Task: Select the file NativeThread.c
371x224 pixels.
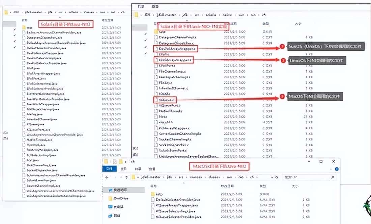Action: coord(171,111)
